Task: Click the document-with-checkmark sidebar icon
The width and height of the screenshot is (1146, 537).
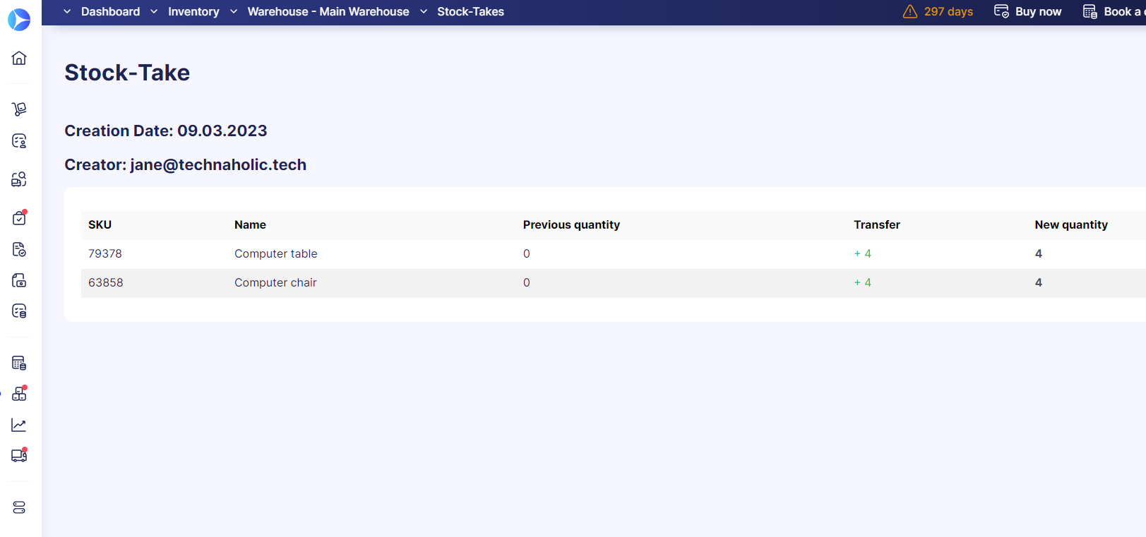Action: (19, 249)
